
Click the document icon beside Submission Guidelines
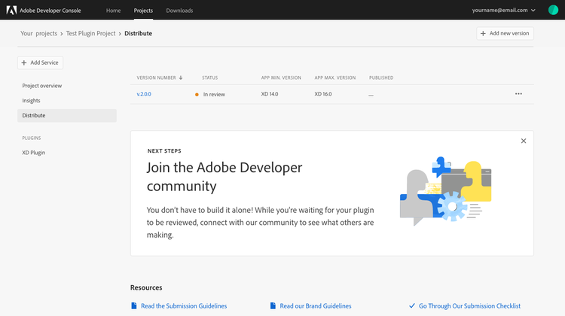(134, 305)
